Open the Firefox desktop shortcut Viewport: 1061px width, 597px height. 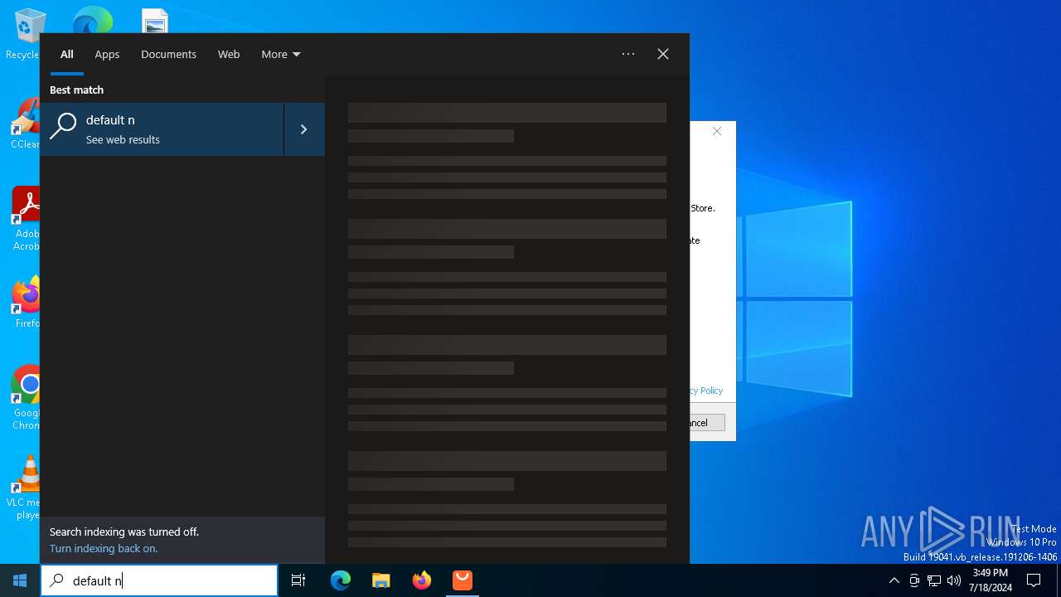click(x=27, y=303)
